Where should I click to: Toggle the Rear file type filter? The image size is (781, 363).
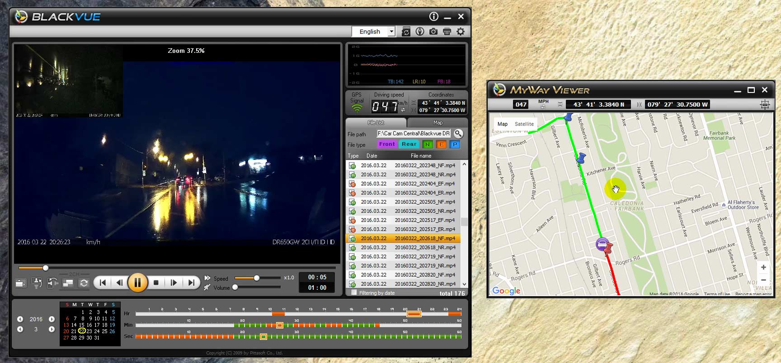click(x=409, y=144)
